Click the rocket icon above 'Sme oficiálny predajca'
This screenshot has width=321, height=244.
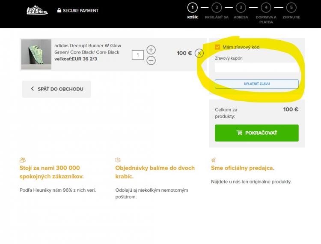pyautogui.click(x=213, y=160)
